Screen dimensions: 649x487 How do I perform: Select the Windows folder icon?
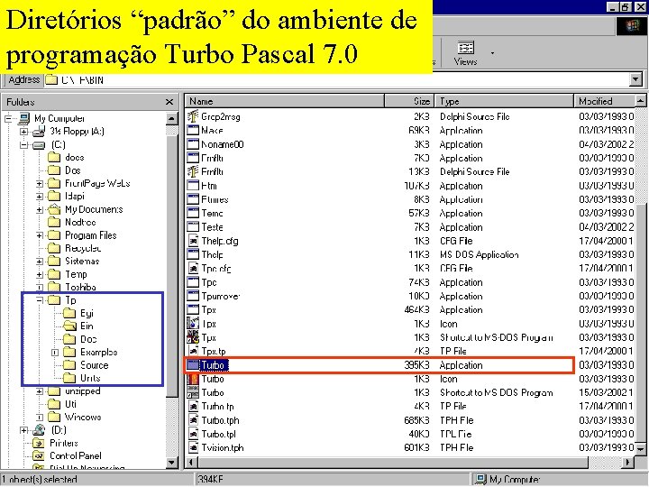click(54, 417)
